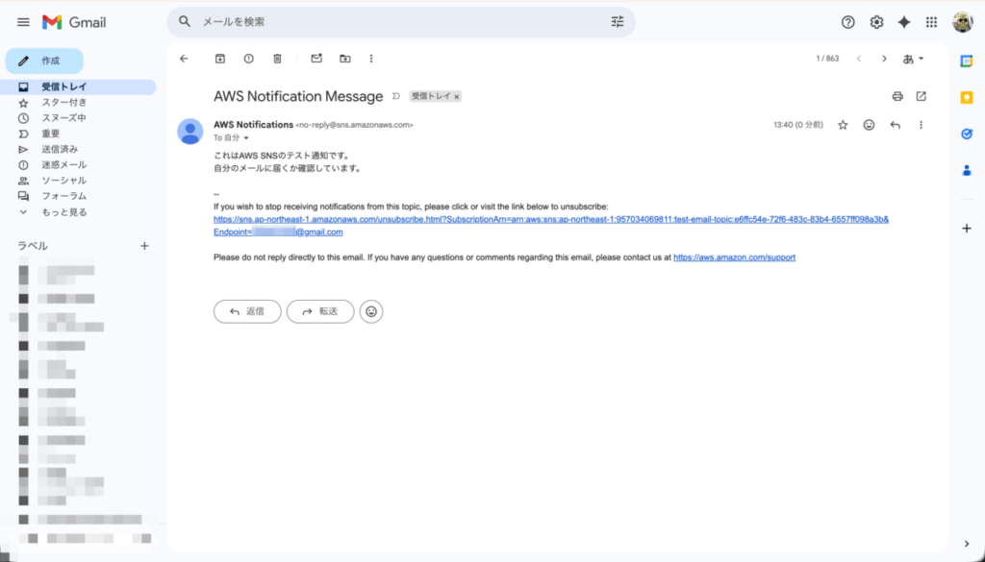Viewport: 985px width, 562px height.
Task: Print the AWS Notification Message
Action: coord(897,96)
